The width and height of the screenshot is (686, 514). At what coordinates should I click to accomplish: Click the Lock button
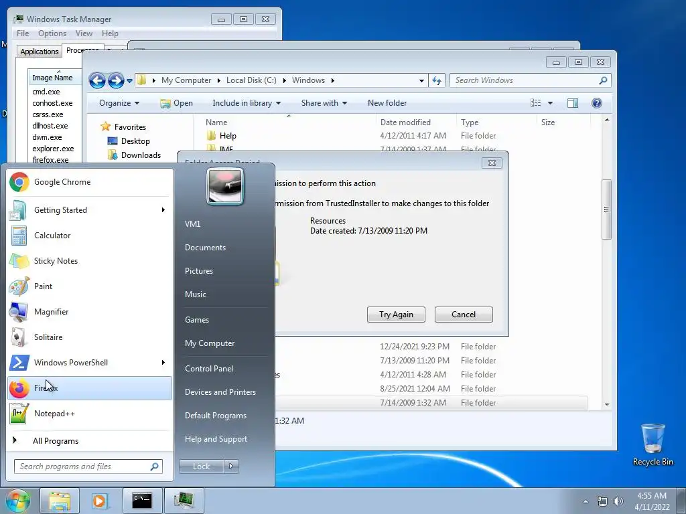pos(201,466)
